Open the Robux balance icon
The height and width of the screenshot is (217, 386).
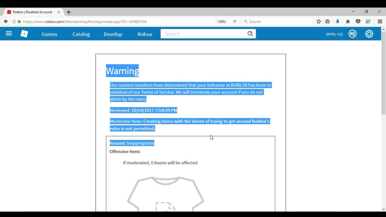coord(353,34)
